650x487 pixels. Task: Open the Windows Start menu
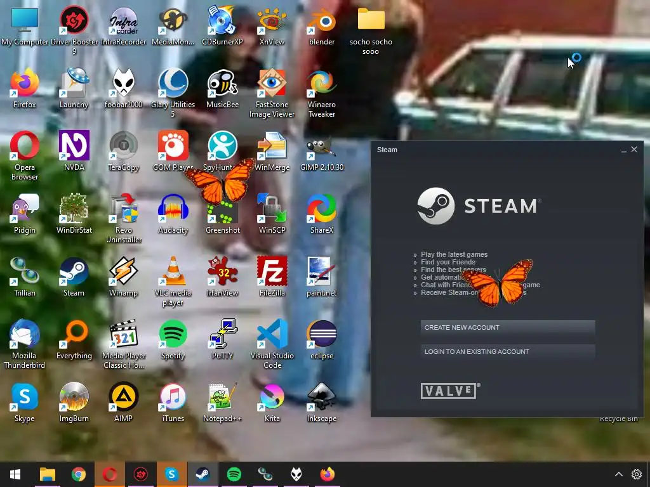pos(15,474)
